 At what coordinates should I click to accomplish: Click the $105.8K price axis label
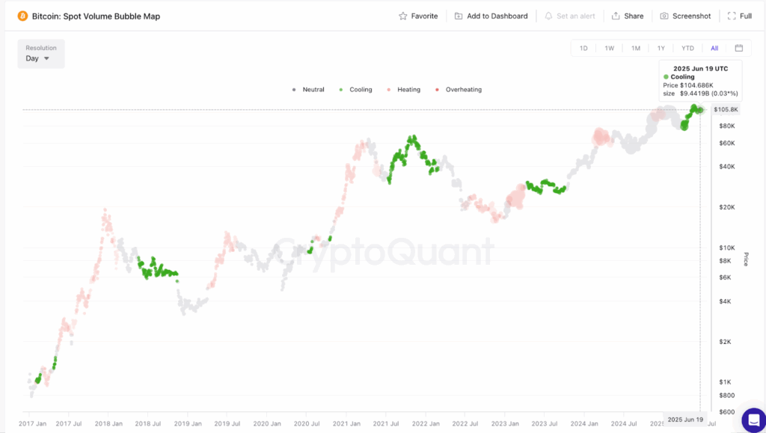726,110
